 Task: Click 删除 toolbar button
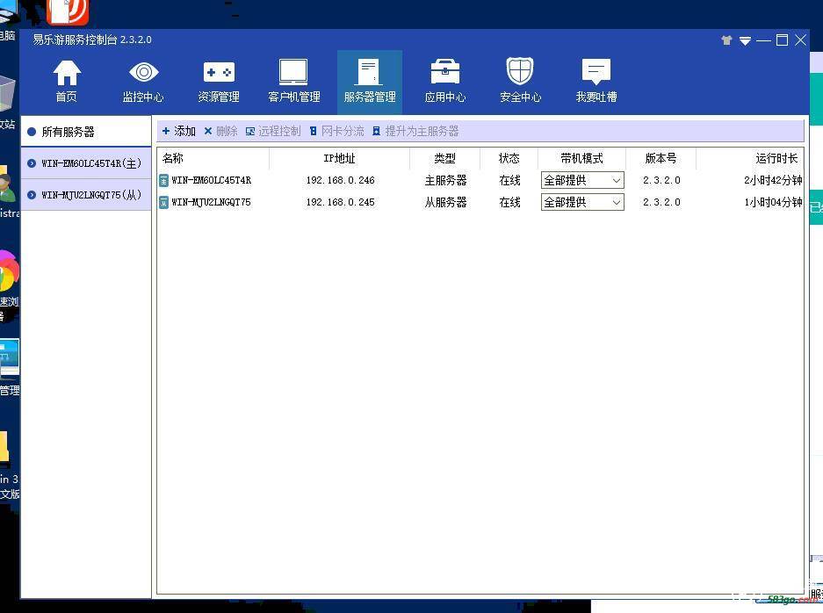[221, 131]
